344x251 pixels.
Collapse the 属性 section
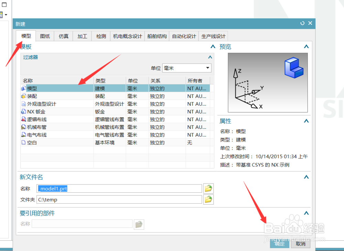[x=306, y=121]
